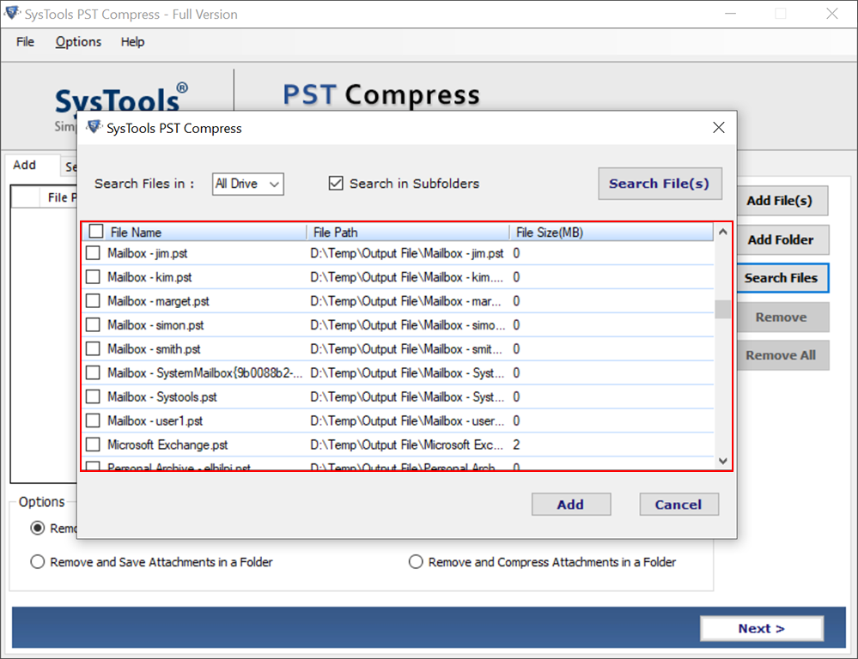Viewport: 858px width, 659px height.
Task: Check the box for Microsoft Exchange.pst
Action: coord(93,444)
